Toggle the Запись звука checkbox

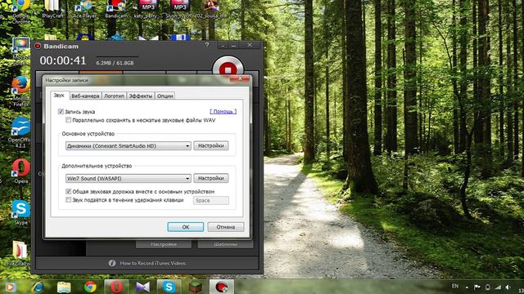pos(61,111)
